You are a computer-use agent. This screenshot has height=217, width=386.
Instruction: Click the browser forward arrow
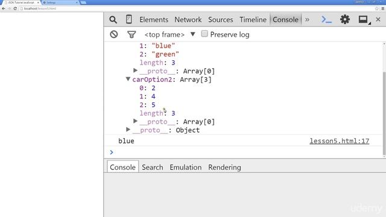click(x=10, y=8)
